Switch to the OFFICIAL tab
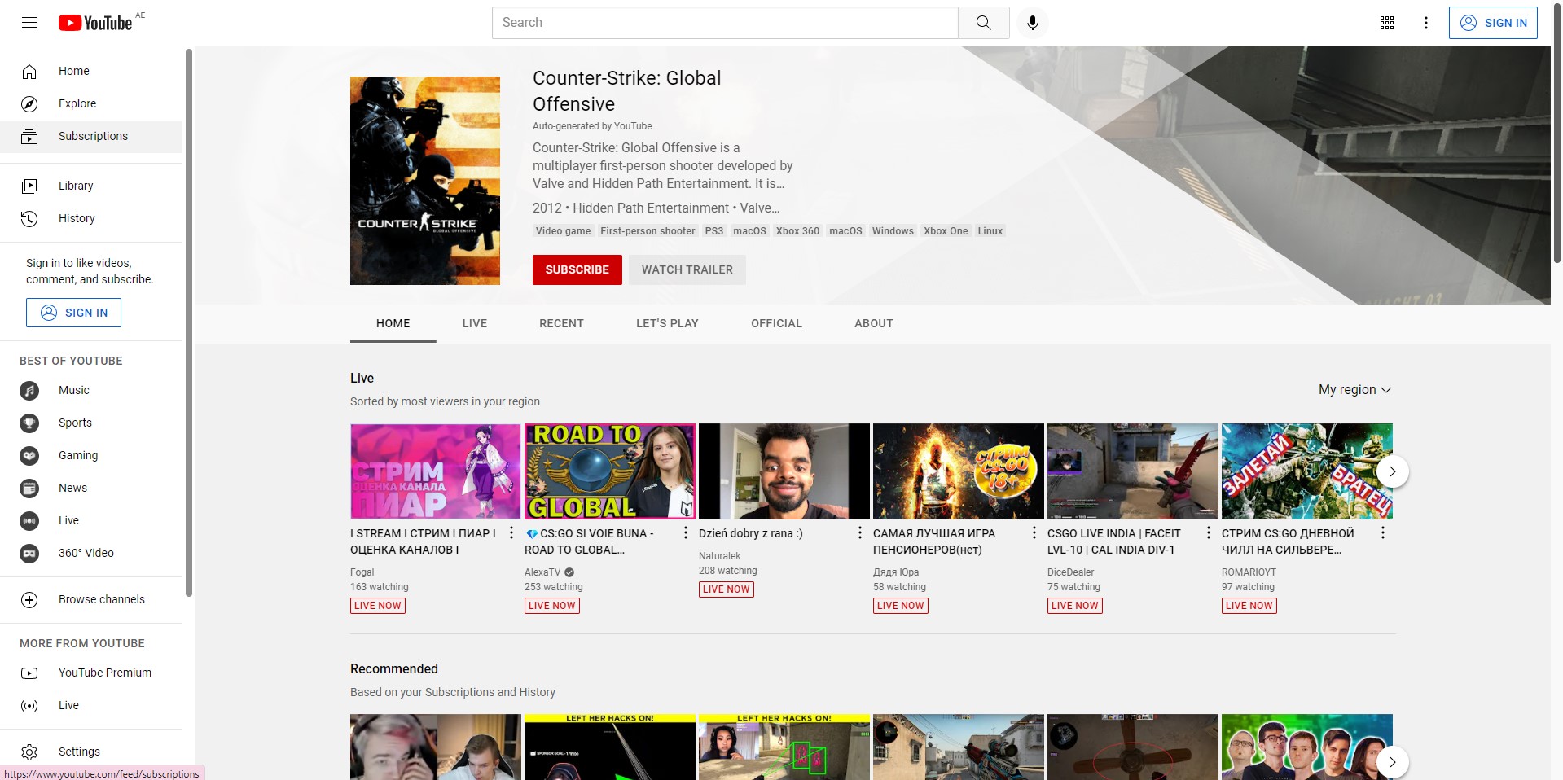The height and width of the screenshot is (780, 1563). [776, 323]
